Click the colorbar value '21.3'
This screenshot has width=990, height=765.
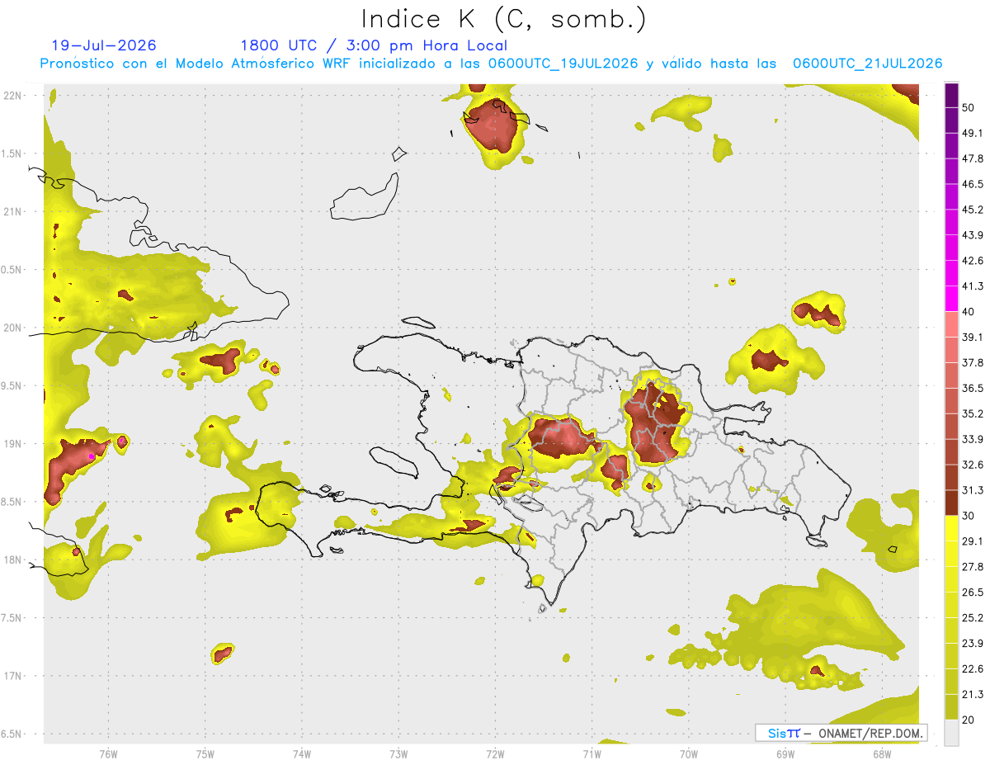pyautogui.click(x=972, y=695)
